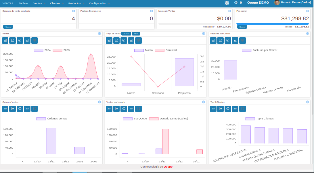The height and width of the screenshot is (173, 314).
Task: Click the Usuario Demo (Carlos) profile avatar
Action: [x=277, y=3]
